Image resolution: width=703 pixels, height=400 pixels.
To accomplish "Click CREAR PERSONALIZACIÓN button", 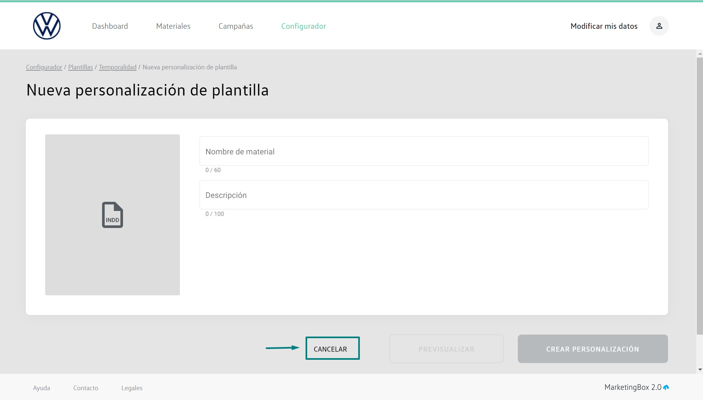I will (592, 349).
